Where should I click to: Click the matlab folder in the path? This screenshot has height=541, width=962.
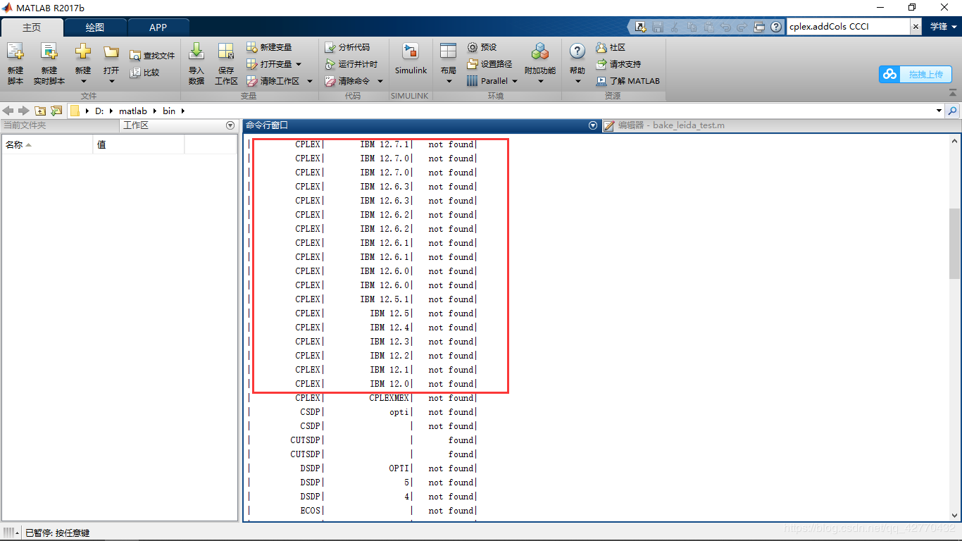[133, 111]
